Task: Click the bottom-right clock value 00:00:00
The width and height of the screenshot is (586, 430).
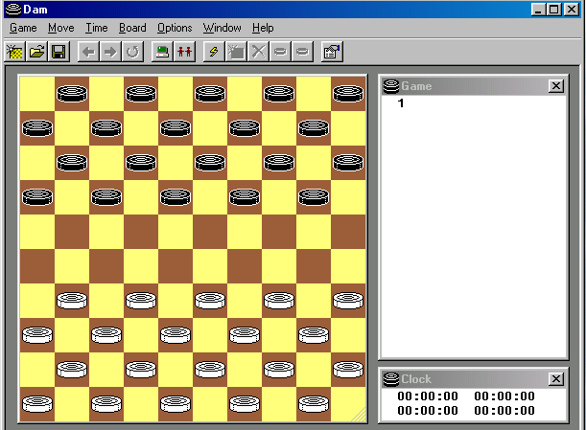Action: [x=504, y=411]
